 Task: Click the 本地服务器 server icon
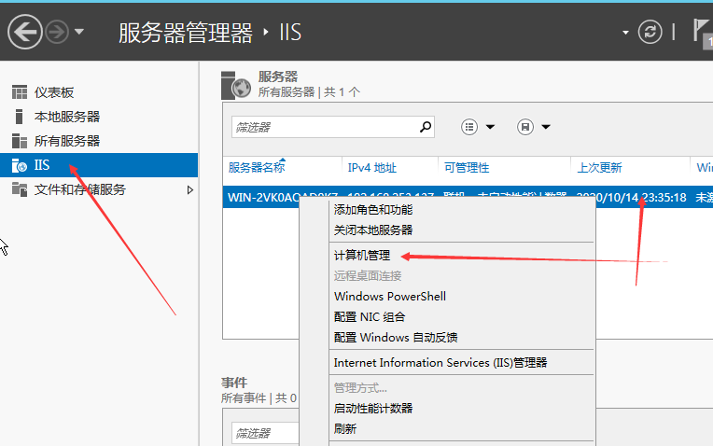(19, 117)
